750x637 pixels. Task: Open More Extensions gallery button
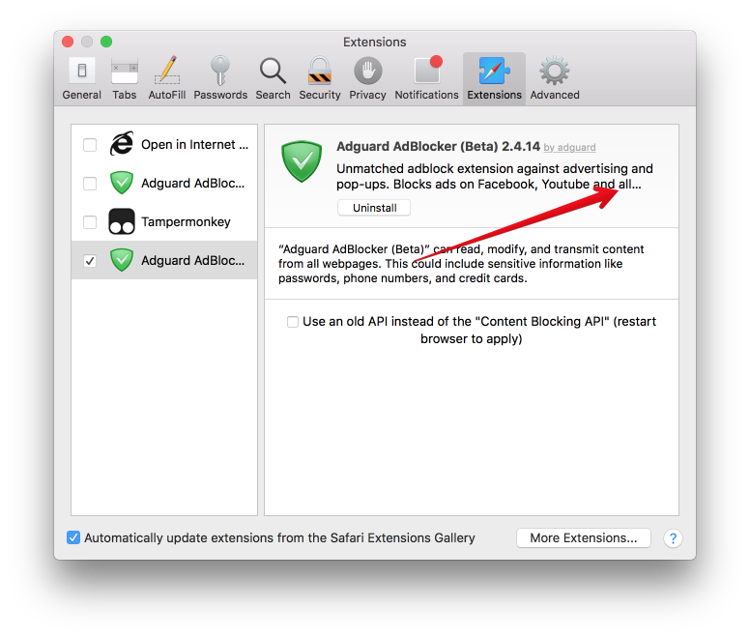pyautogui.click(x=584, y=538)
